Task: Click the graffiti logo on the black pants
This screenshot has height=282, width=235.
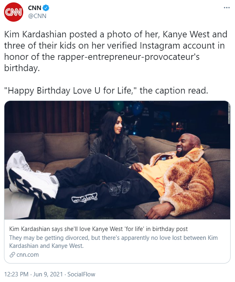Action: 84,198
